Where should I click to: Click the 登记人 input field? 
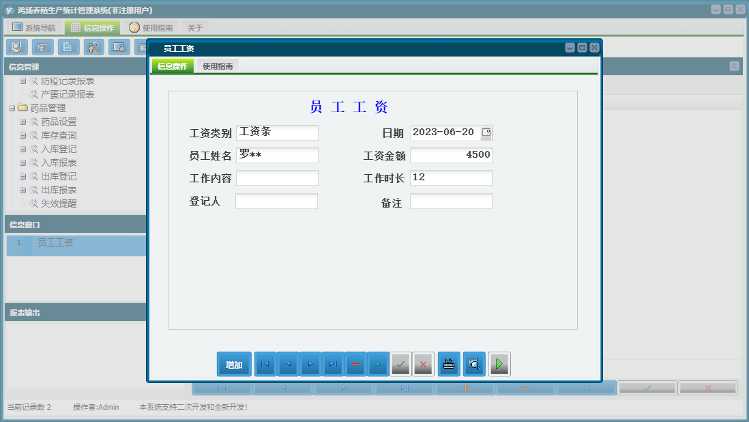tap(276, 201)
